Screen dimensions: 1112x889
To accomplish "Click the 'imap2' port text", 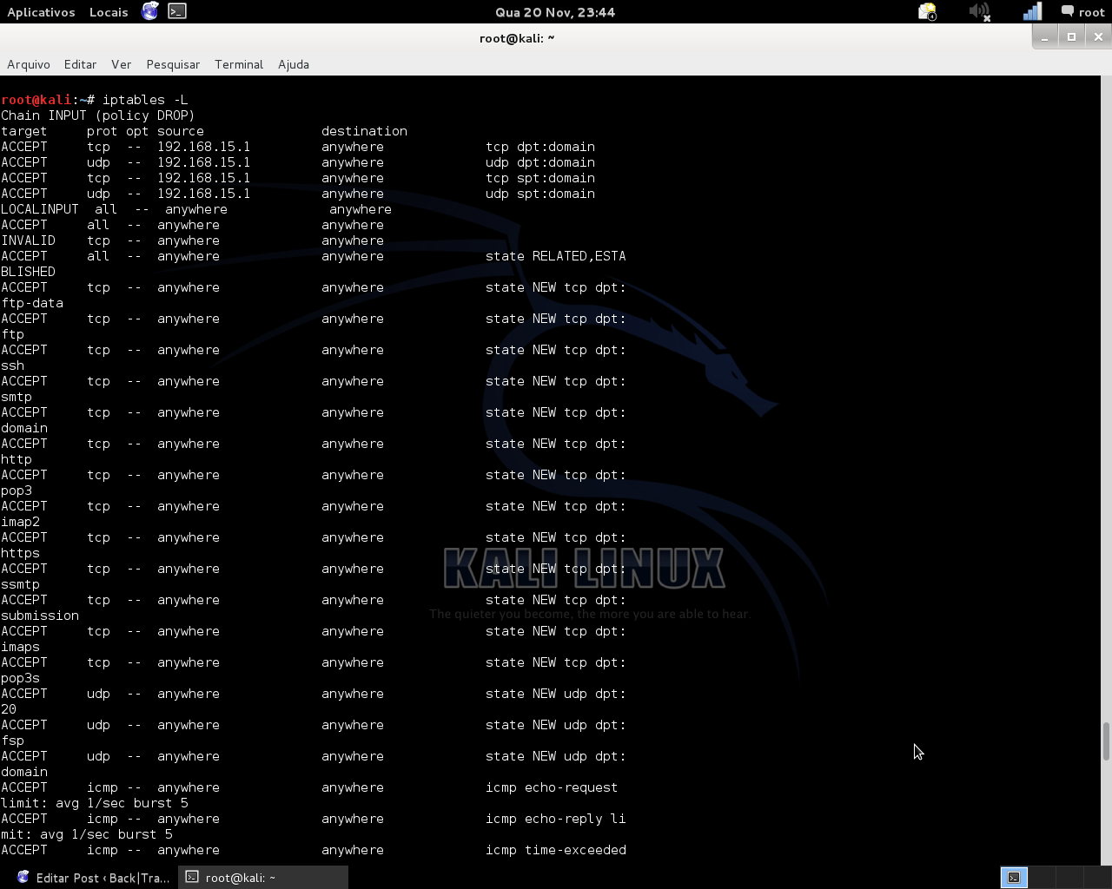I will (x=20, y=522).
